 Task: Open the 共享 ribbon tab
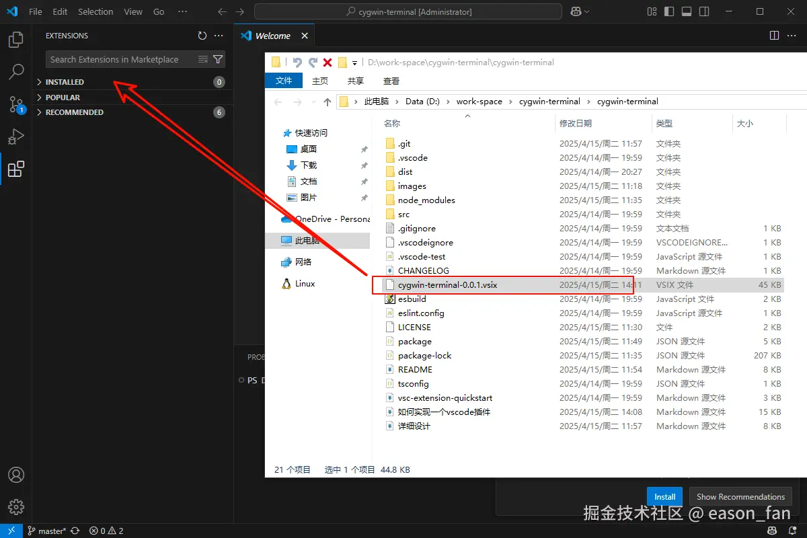tap(356, 81)
